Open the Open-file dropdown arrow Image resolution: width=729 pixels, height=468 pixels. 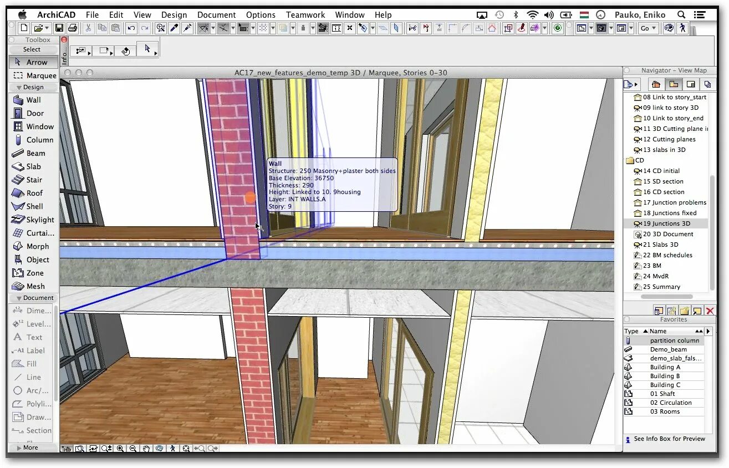48,28
